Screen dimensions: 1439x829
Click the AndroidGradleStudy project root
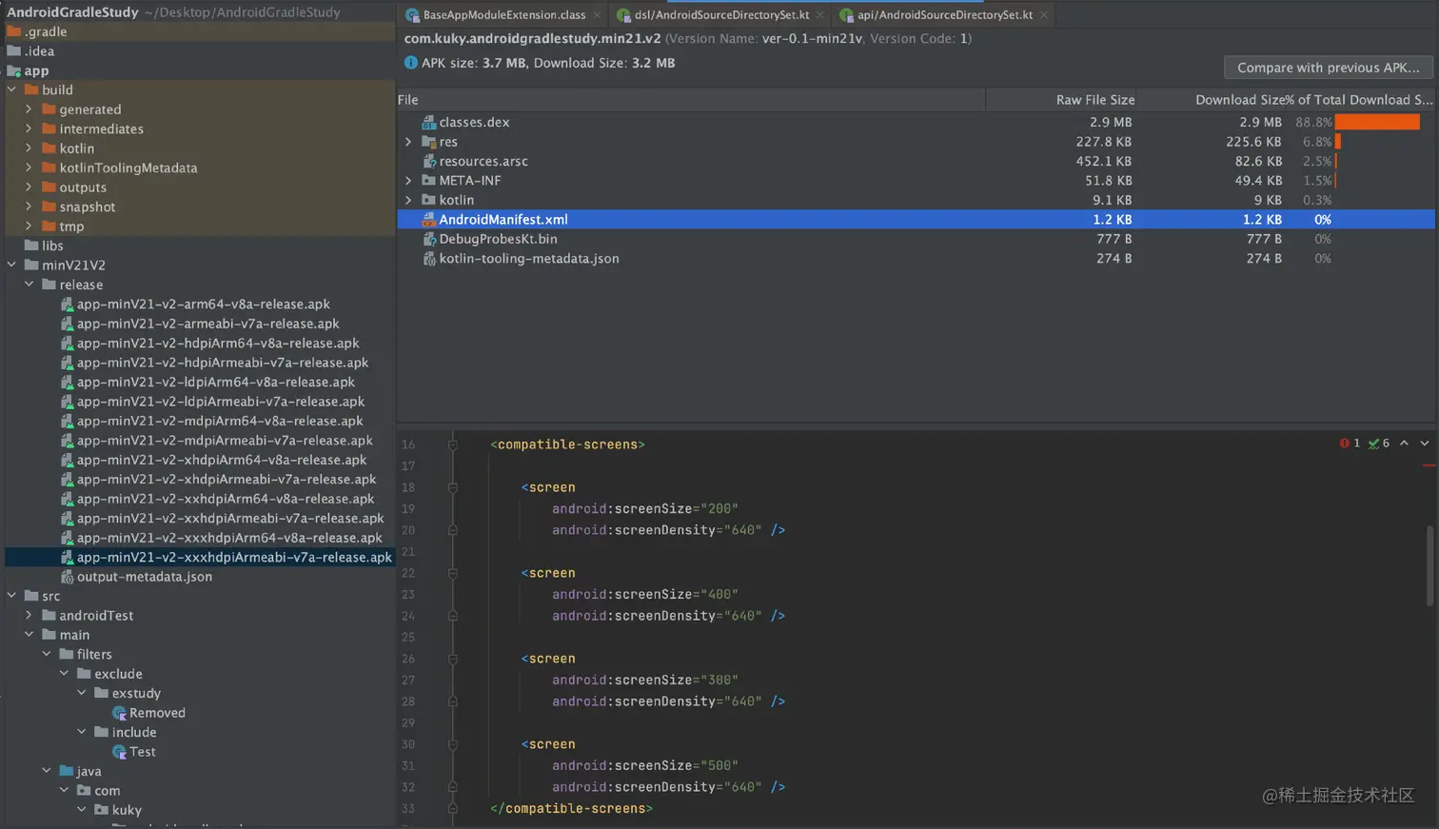pyautogui.click(x=72, y=12)
